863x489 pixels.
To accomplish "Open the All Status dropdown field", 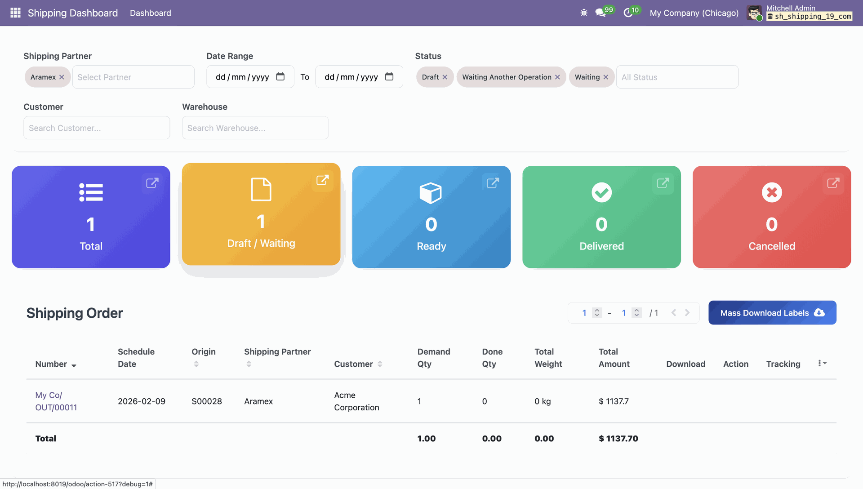I will pos(676,77).
